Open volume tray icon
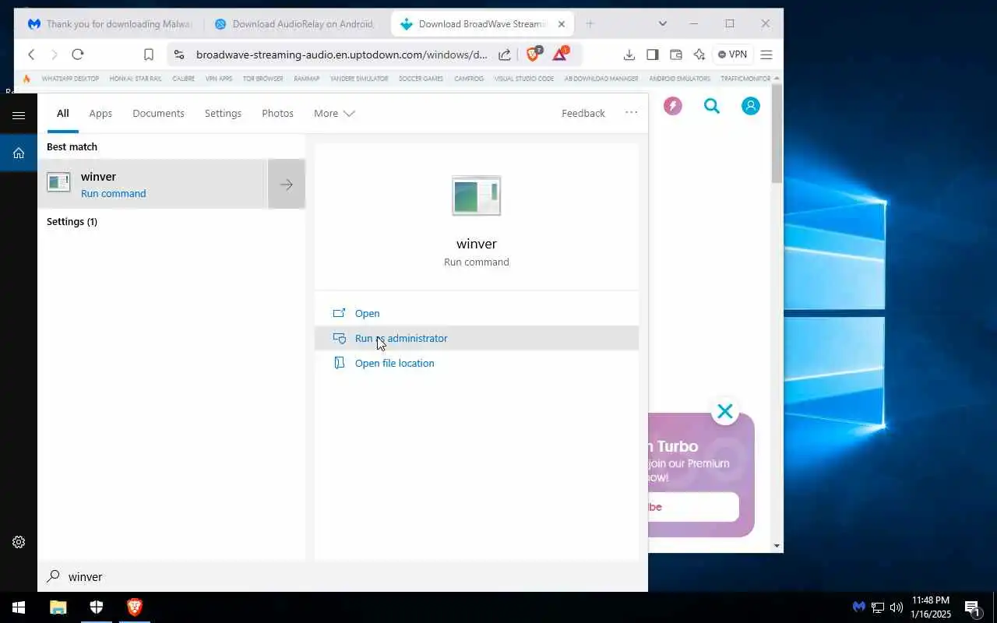997x623 pixels. [897, 607]
